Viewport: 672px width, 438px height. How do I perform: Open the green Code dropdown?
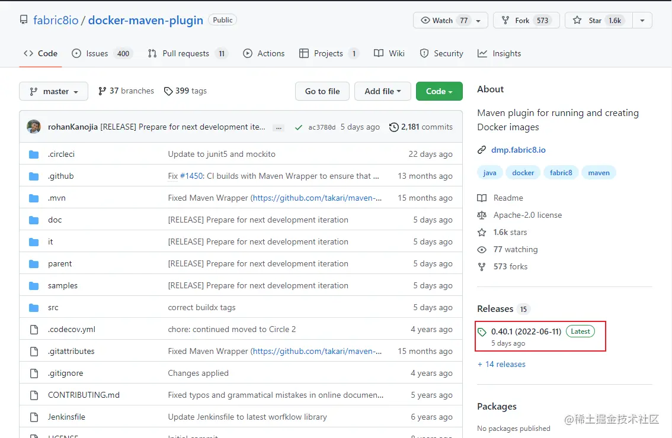pos(439,91)
